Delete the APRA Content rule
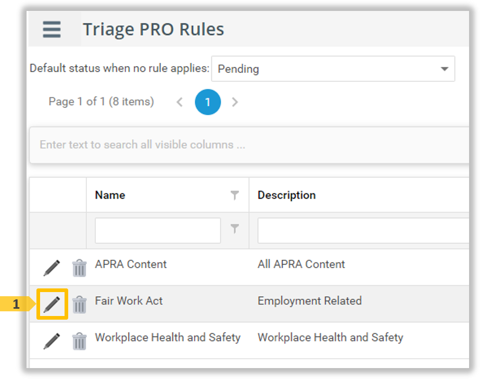The height and width of the screenshot is (379, 480). click(79, 268)
